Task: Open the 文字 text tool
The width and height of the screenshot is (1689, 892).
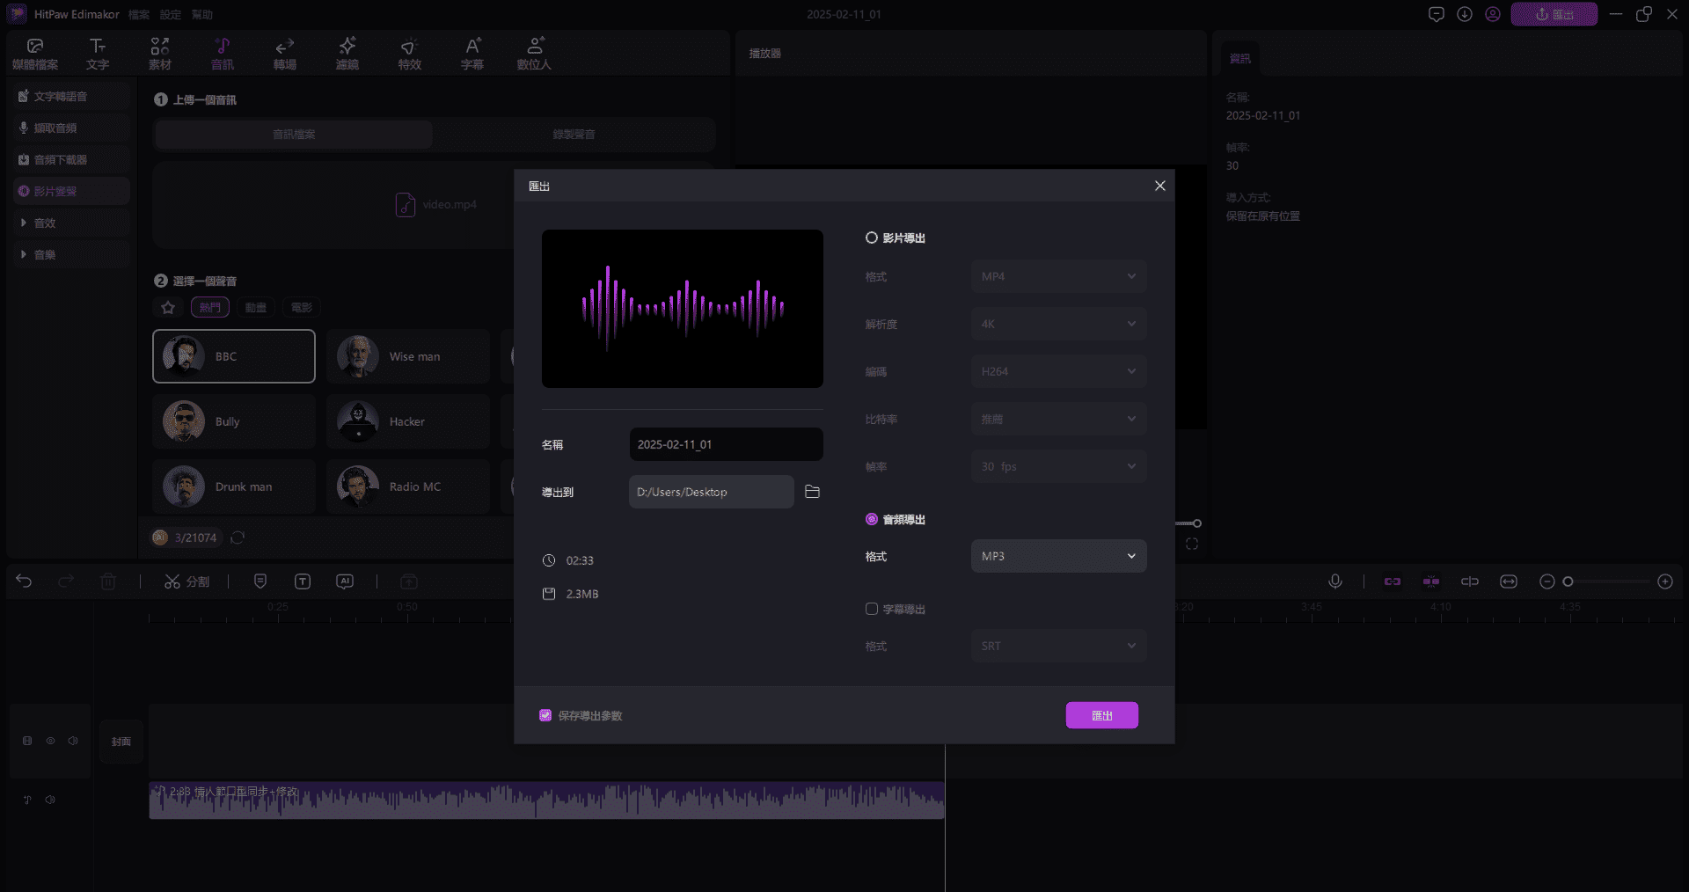Action: pyautogui.click(x=98, y=54)
